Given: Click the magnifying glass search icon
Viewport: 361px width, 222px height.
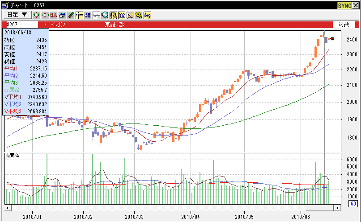Looking at the screenshot, I should pyautogui.click(x=105, y=15).
